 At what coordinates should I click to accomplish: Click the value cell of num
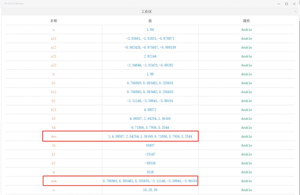(x=150, y=181)
